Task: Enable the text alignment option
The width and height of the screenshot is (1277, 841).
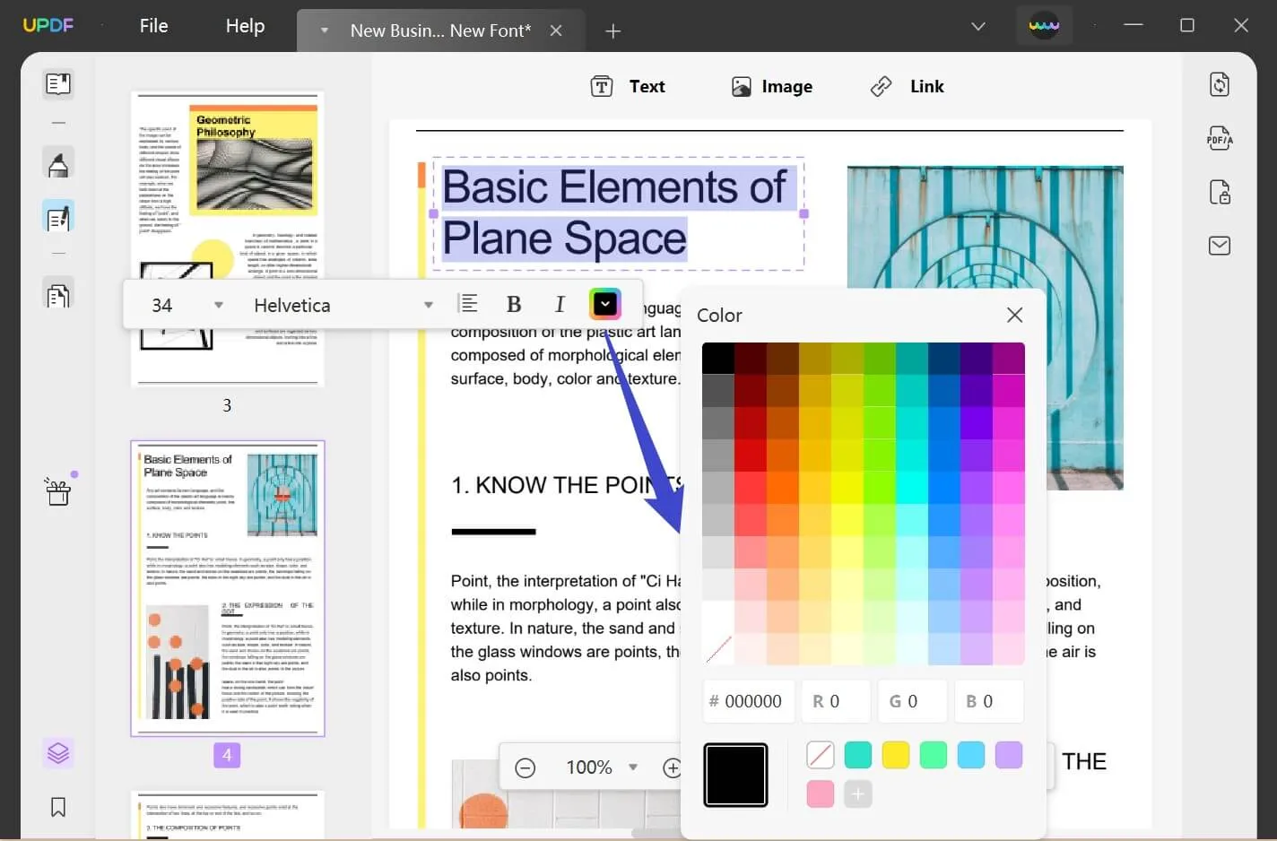Action: [x=468, y=304]
